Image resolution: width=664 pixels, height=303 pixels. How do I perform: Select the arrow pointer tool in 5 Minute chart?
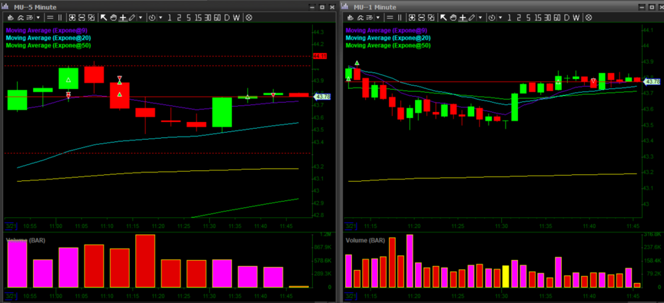tap(104, 17)
